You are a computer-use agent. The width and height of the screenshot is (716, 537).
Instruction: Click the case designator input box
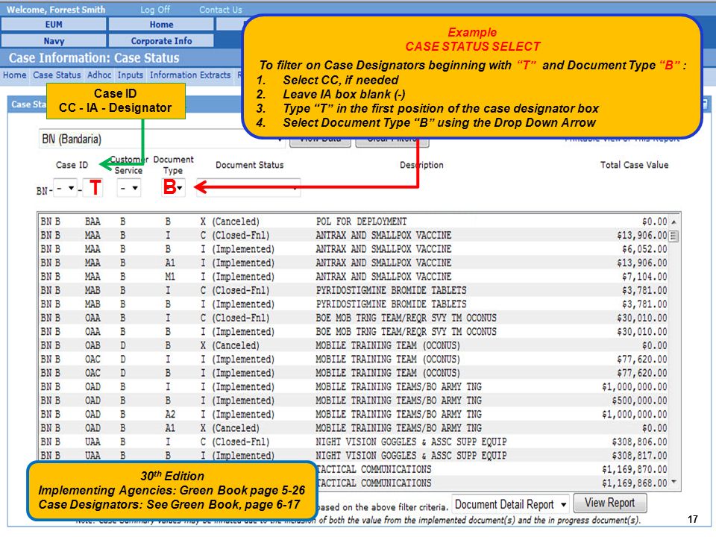(x=93, y=188)
